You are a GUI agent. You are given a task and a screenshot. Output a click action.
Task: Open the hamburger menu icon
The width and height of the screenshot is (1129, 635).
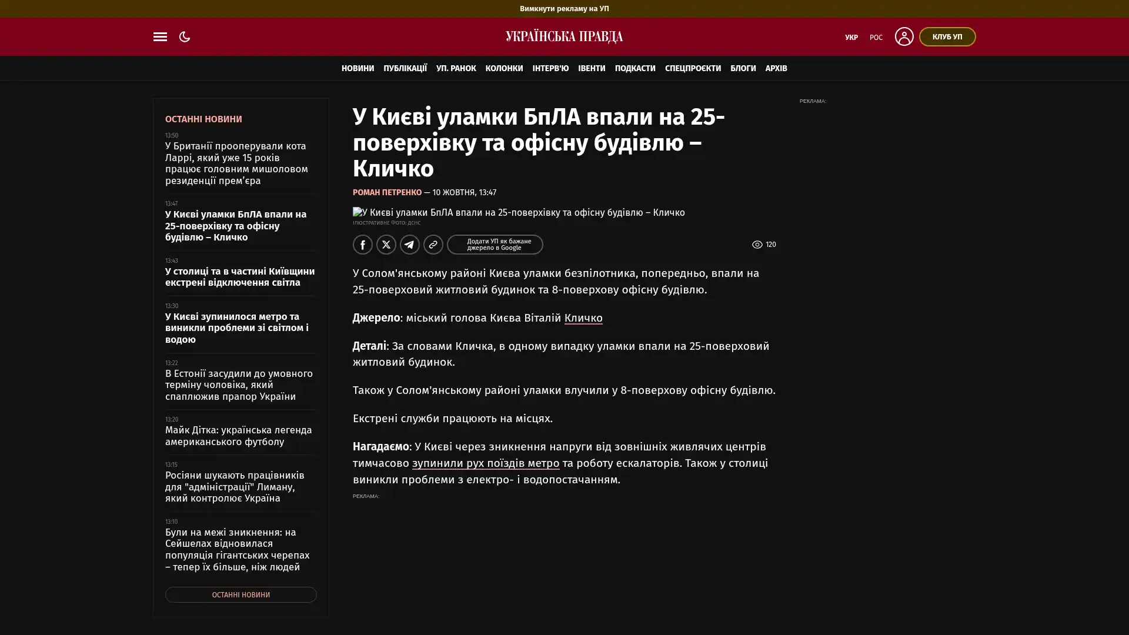coord(160,36)
